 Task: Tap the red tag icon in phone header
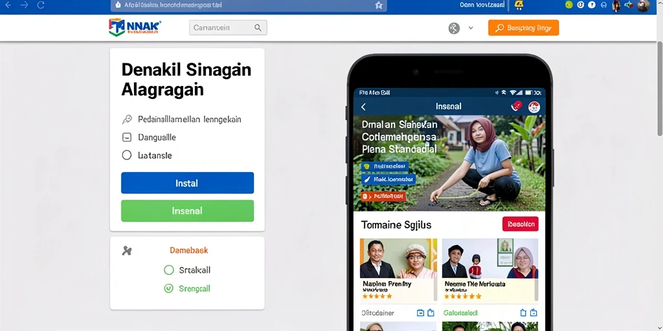pyautogui.click(x=517, y=107)
